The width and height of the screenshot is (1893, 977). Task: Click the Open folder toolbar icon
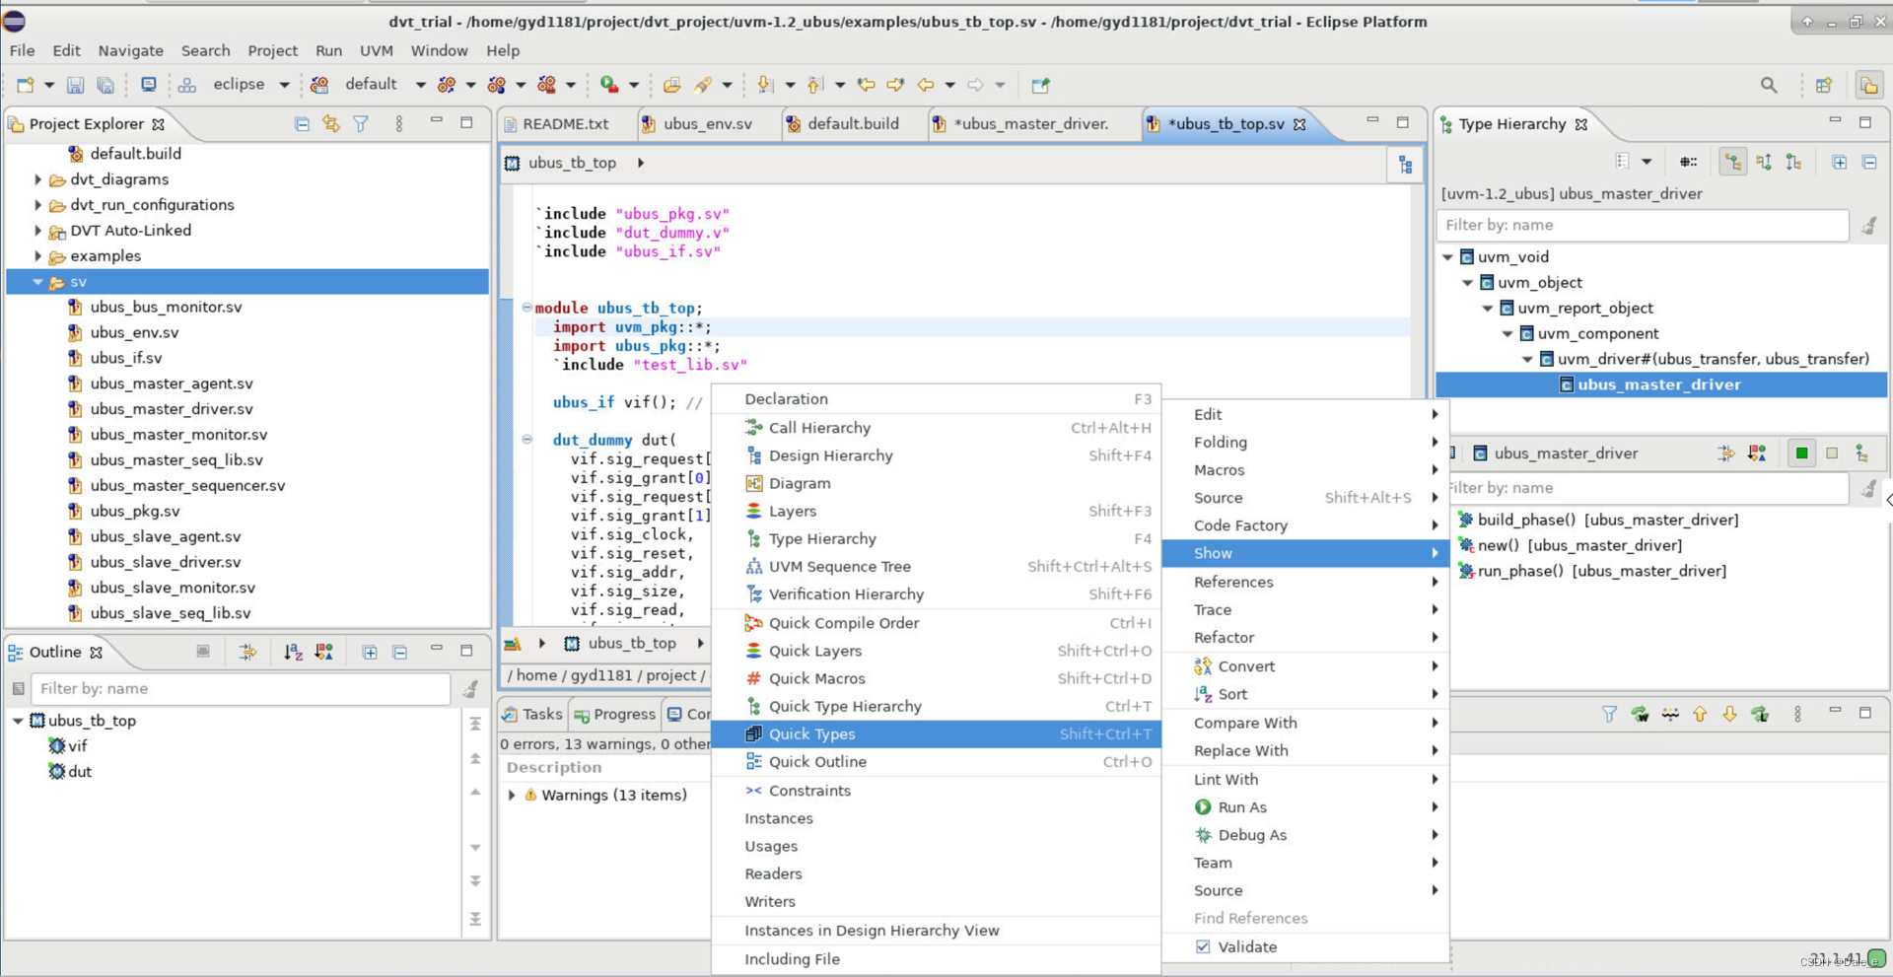click(x=671, y=85)
